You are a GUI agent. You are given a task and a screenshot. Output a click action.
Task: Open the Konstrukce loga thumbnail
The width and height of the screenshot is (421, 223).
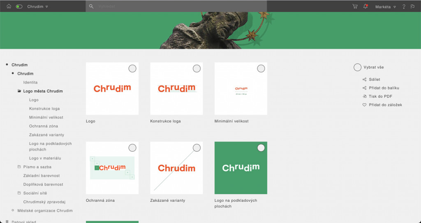[x=176, y=89]
